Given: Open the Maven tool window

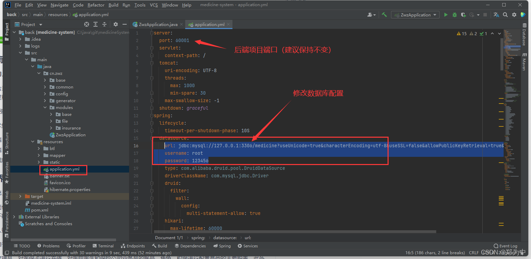Looking at the screenshot, I should point(524,62).
